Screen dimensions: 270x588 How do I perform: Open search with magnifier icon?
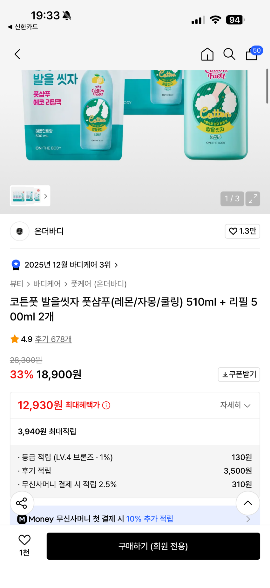[x=229, y=54]
